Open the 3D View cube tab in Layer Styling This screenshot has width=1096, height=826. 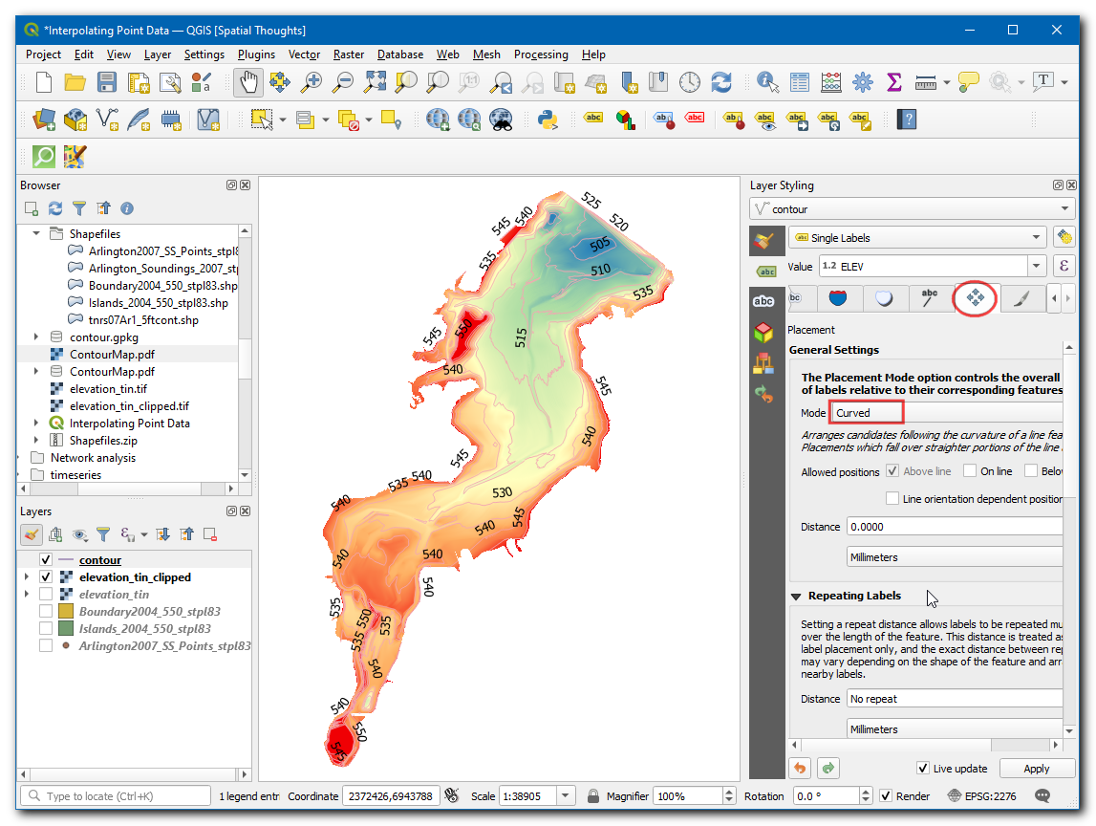click(763, 332)
